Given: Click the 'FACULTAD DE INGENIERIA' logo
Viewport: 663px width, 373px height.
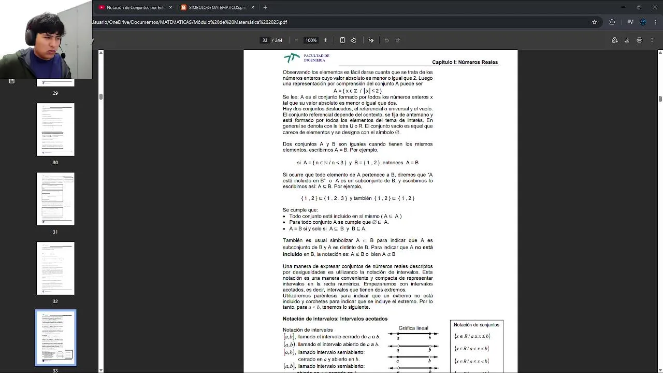Looking at the screenshot, I should point(307,58).
